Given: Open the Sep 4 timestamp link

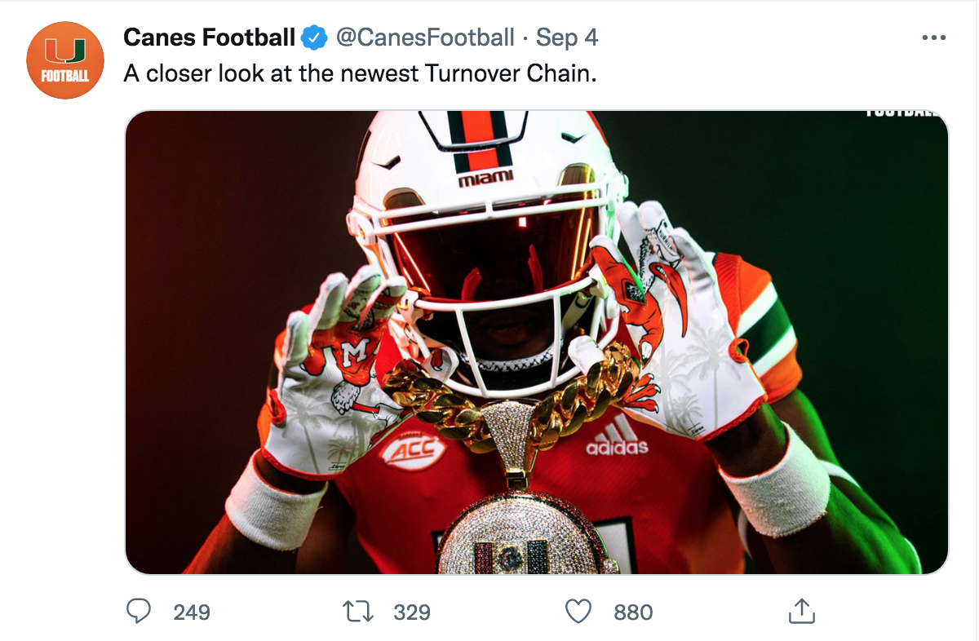Looking at the screenshot, I should coord(566,37).
